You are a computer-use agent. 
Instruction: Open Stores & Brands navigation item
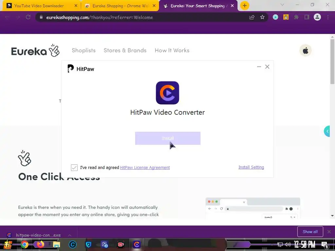(x=125, y=50)
